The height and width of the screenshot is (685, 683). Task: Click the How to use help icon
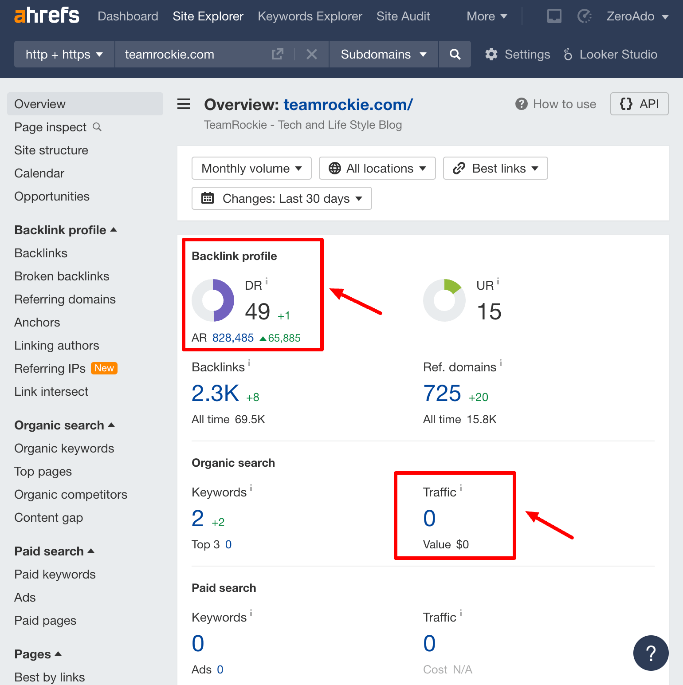point(522,104)
